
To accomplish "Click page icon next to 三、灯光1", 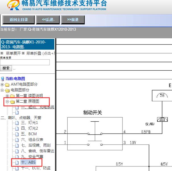I will (x=17, y=123).
